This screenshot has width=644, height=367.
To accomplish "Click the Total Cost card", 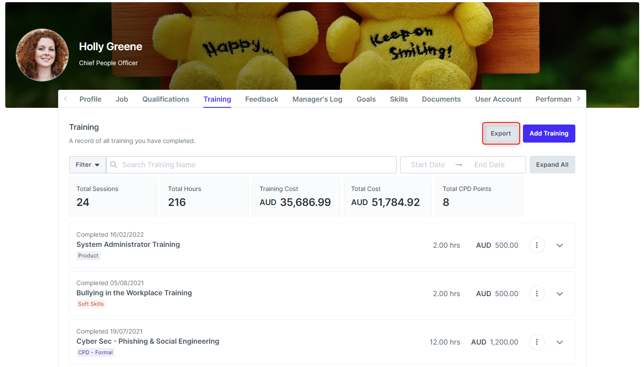I will coord(388,197).
